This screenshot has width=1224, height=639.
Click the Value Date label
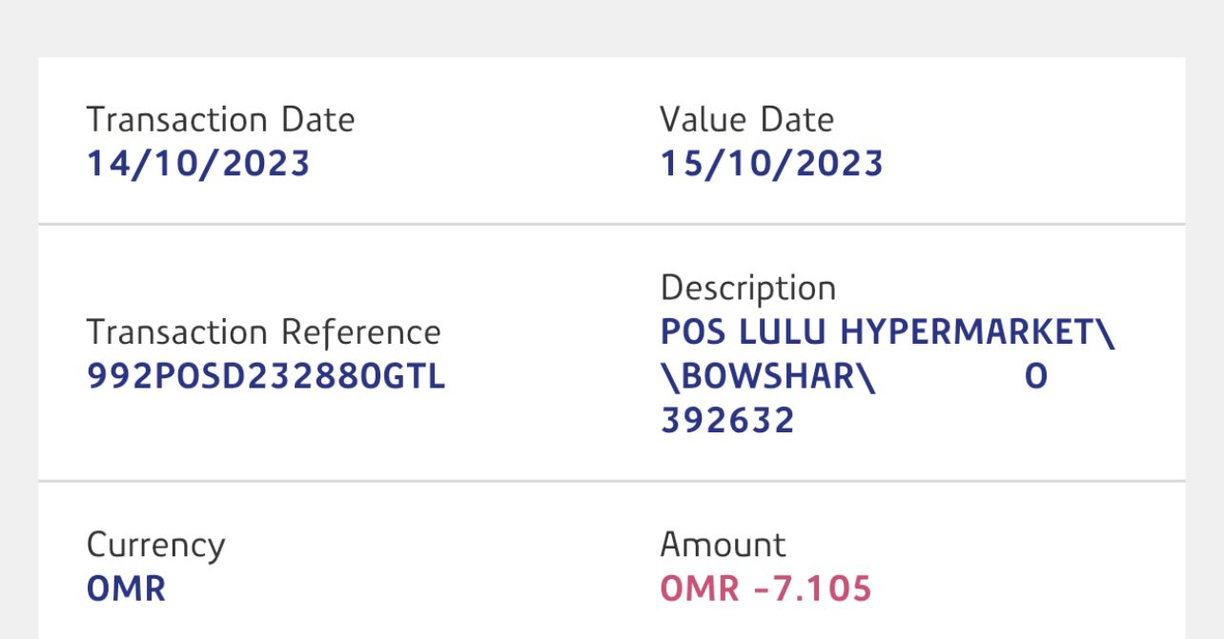[746, 120]
